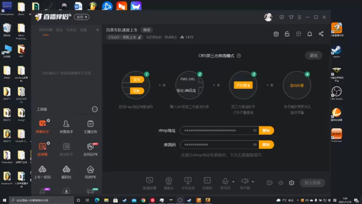362x204 pixels.
Task: Click the gift box icon in header
Action: [276, 34]
